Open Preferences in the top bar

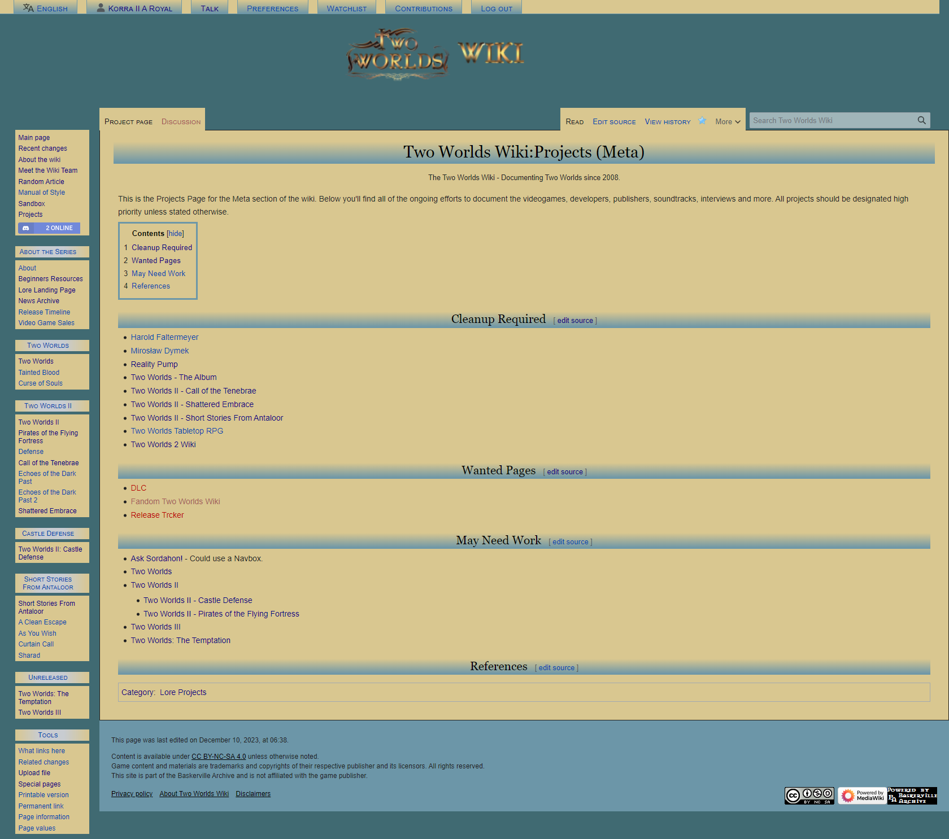(x=272, y=8)
